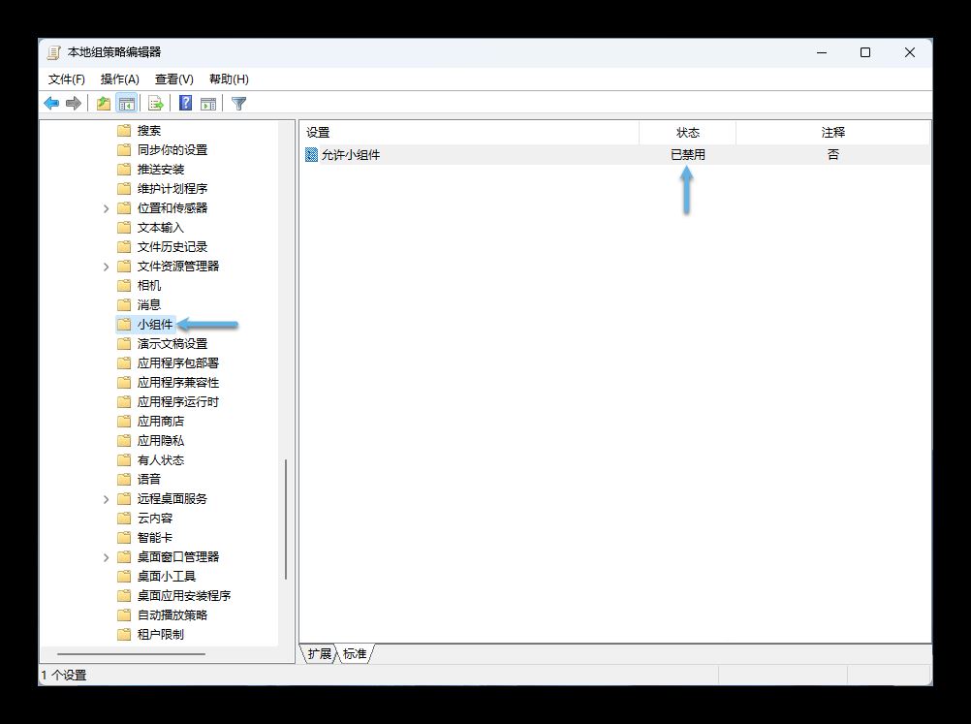Click the Filter funnel toolbar icon
The image size is (971, 724).
coord(238,104)
